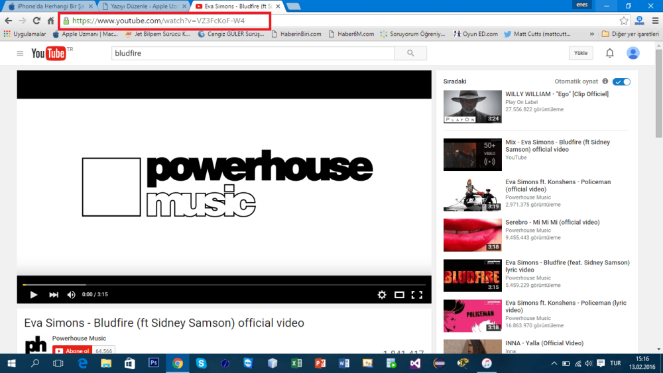Click the video progress bar
This screenshot has width=663, height=373.
224,285
